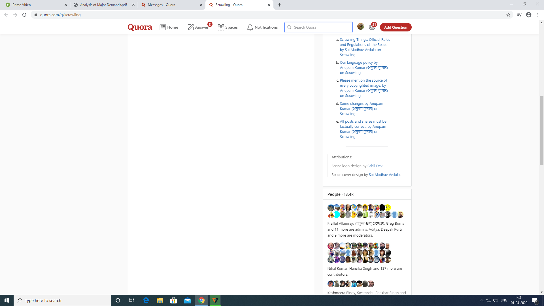544x306 pixels.
Task: Open the media control icon in toolbar
Action: click(x=519, y=15)
